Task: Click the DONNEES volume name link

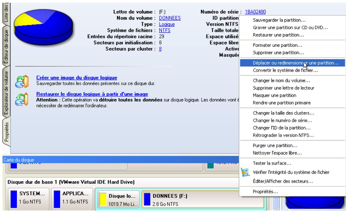Action: coord(170,18)
